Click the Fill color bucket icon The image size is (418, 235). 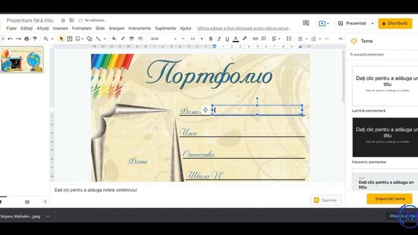(x=114, y=39)
